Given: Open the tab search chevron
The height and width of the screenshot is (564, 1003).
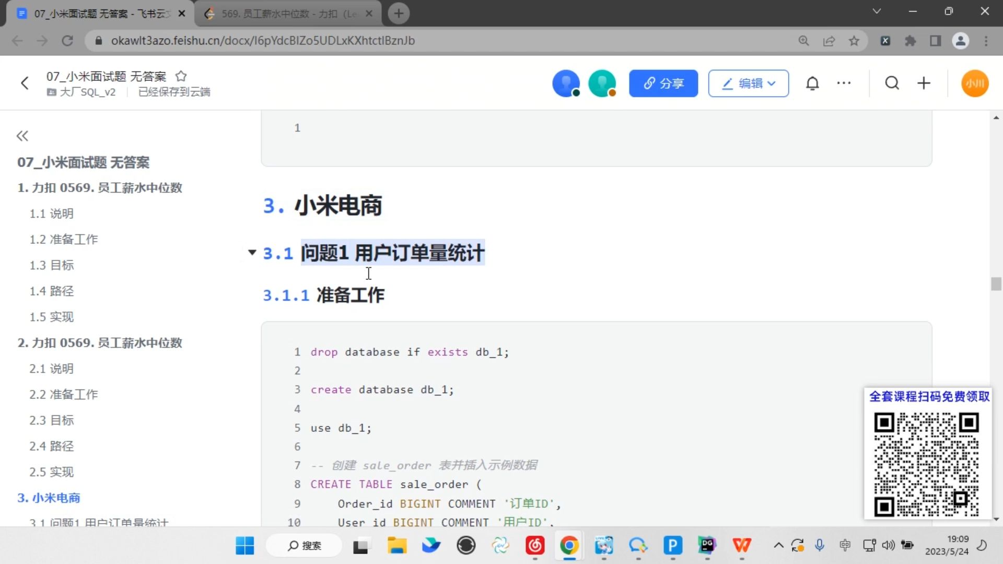Looking at the screenshot, I should (877, 11).
